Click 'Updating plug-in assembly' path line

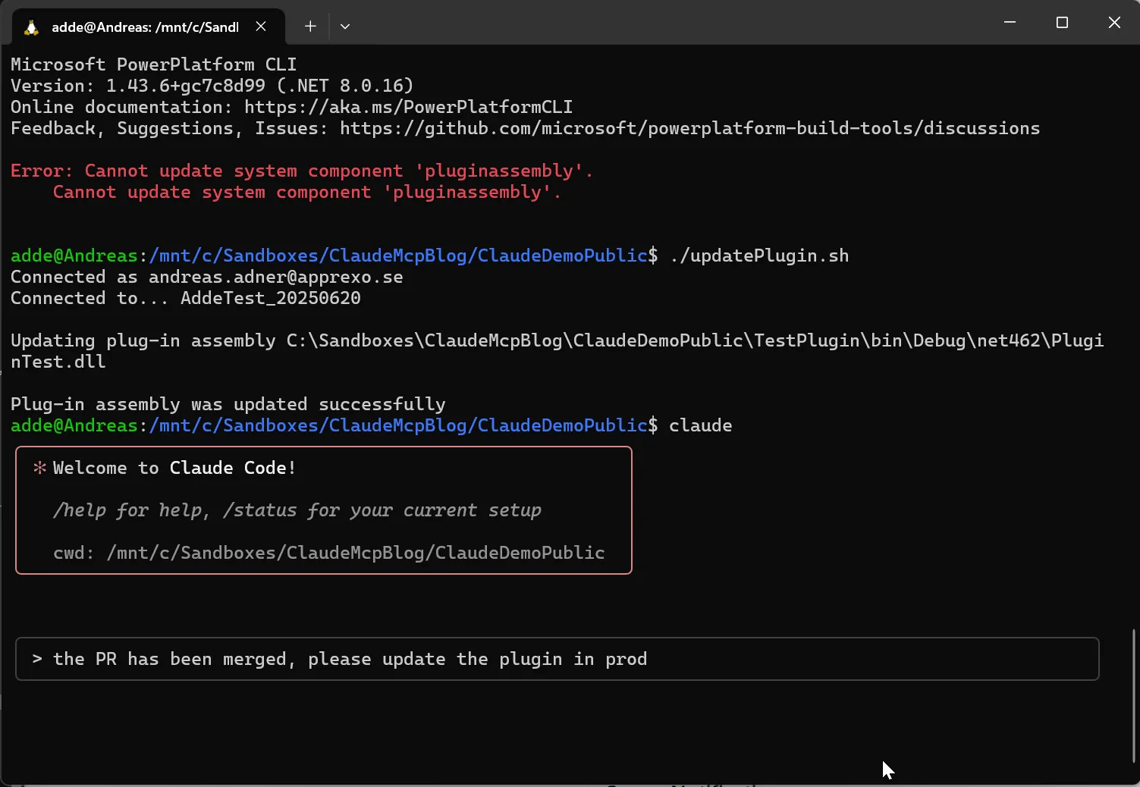[557, 340]
